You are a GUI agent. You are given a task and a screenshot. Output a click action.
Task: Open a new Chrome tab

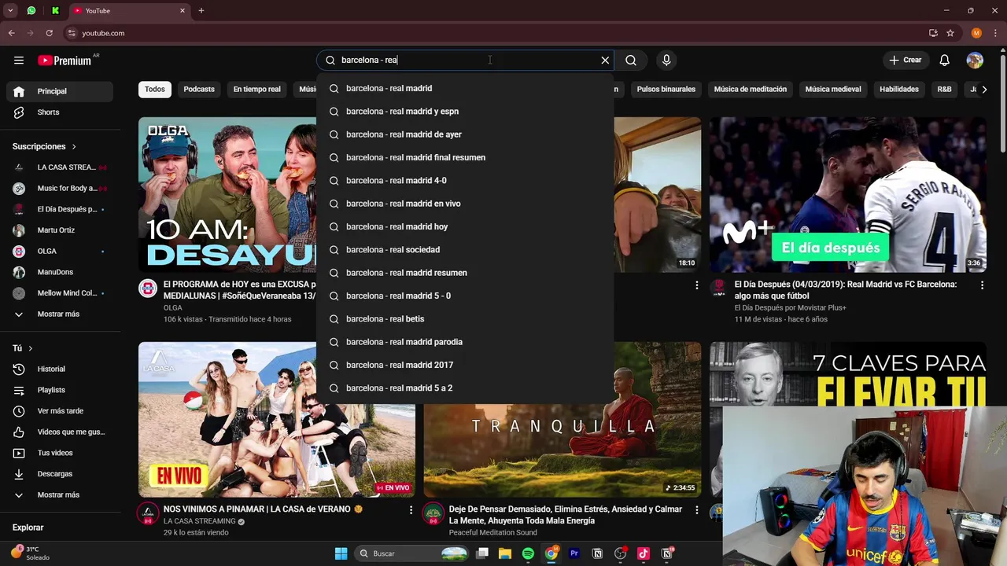click(201, 11)
